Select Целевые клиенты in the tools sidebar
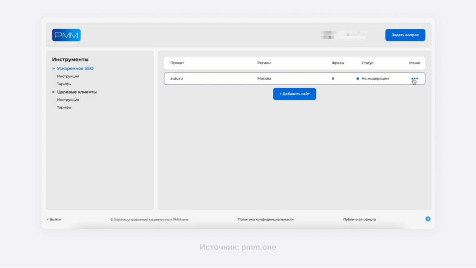The image size is (476, 268). pos(77,92)
